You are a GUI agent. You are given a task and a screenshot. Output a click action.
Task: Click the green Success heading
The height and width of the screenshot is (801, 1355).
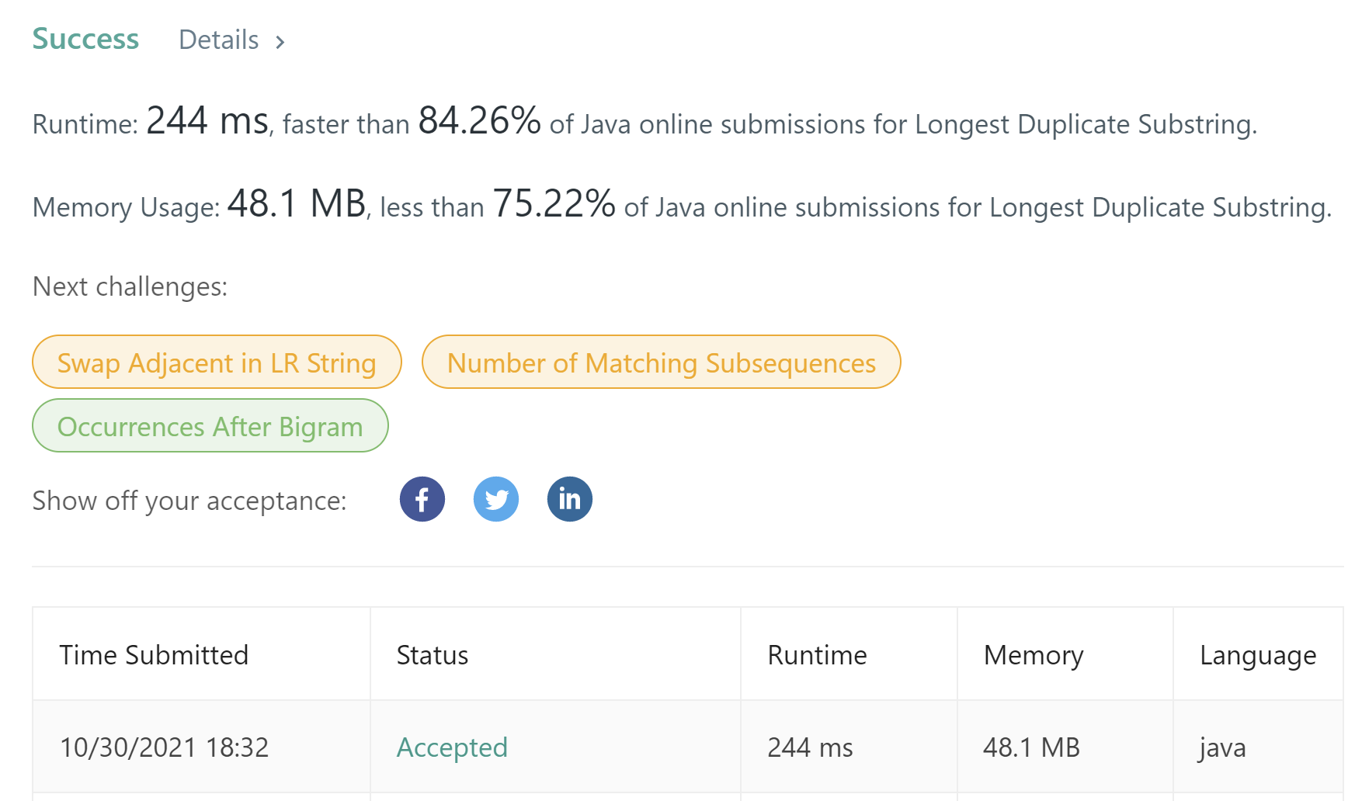85,39
